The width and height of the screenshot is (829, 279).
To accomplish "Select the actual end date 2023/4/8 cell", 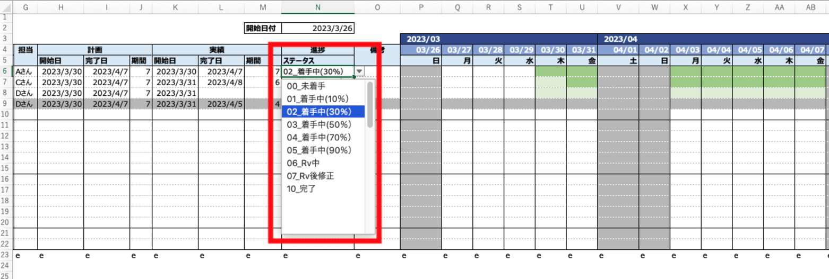I will [221, 82].
